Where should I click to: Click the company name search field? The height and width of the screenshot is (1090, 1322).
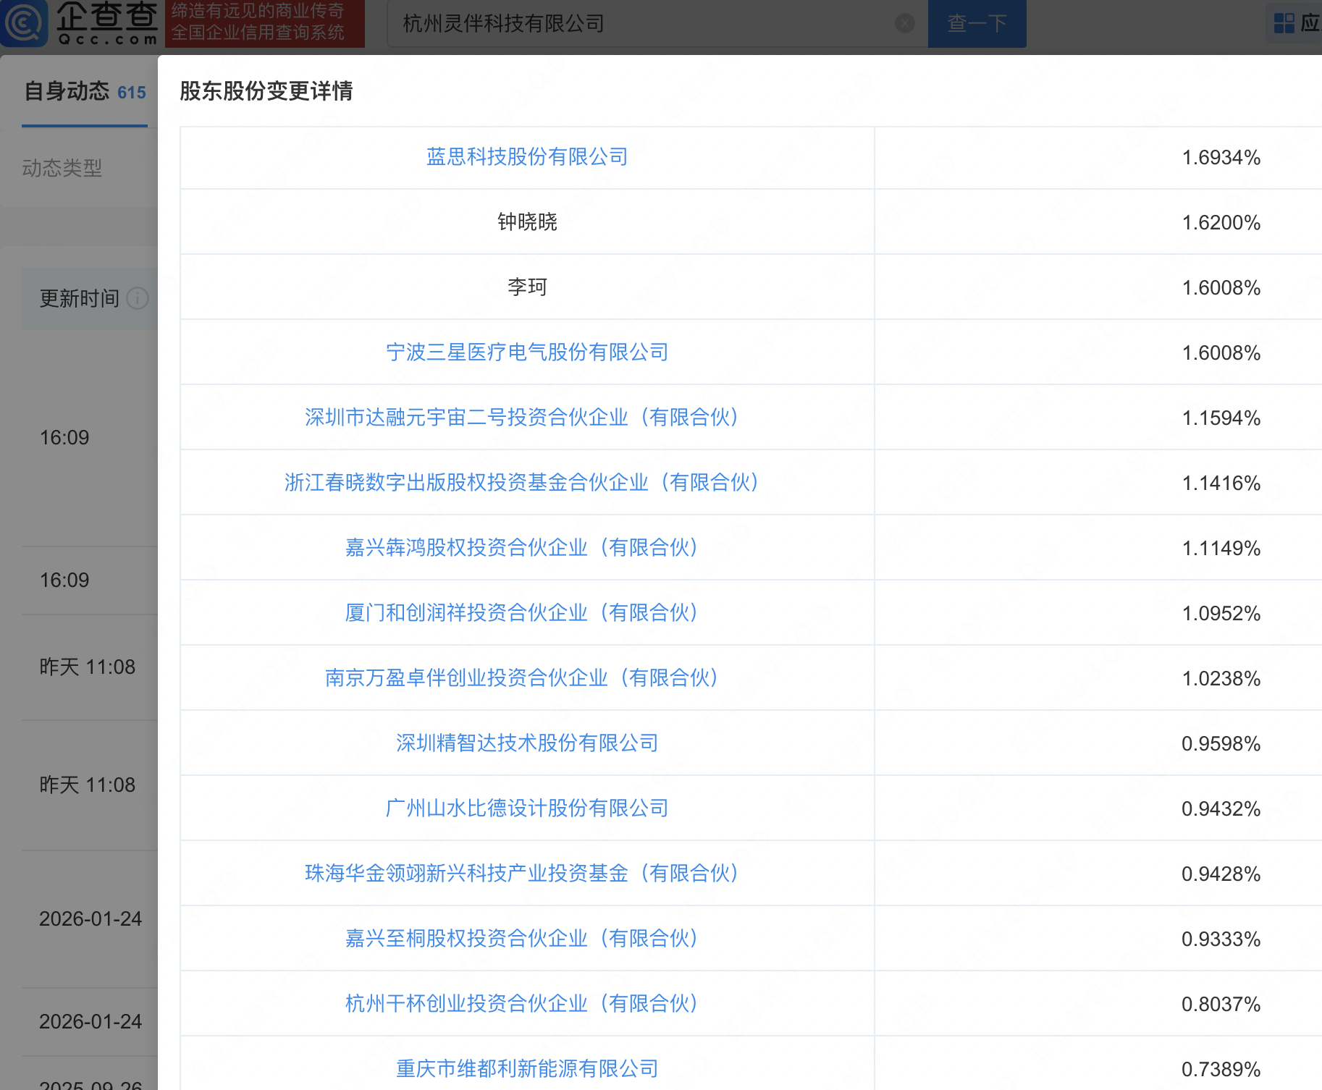point(644,24)
